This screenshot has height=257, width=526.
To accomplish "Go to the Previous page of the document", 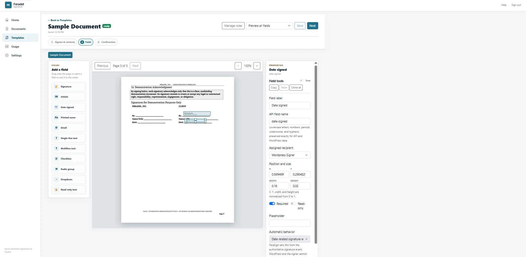I will click(103, 66).
